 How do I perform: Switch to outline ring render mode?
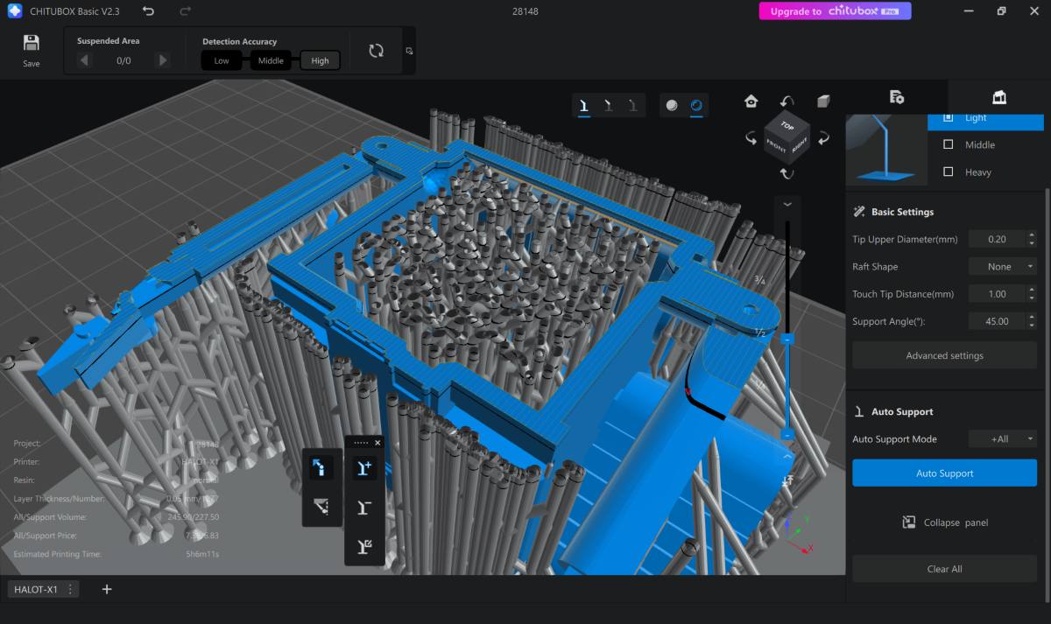click(x=696, y=105)
